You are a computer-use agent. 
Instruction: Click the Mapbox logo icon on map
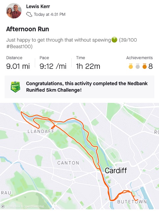pos(3,206)
